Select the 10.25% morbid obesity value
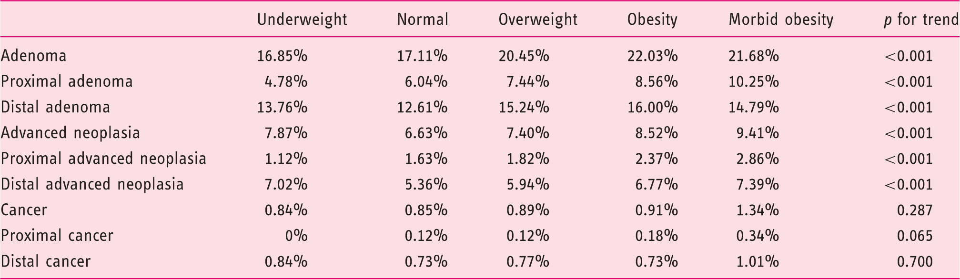Screen dimensions: 960x279 click(x=754, y=82)
